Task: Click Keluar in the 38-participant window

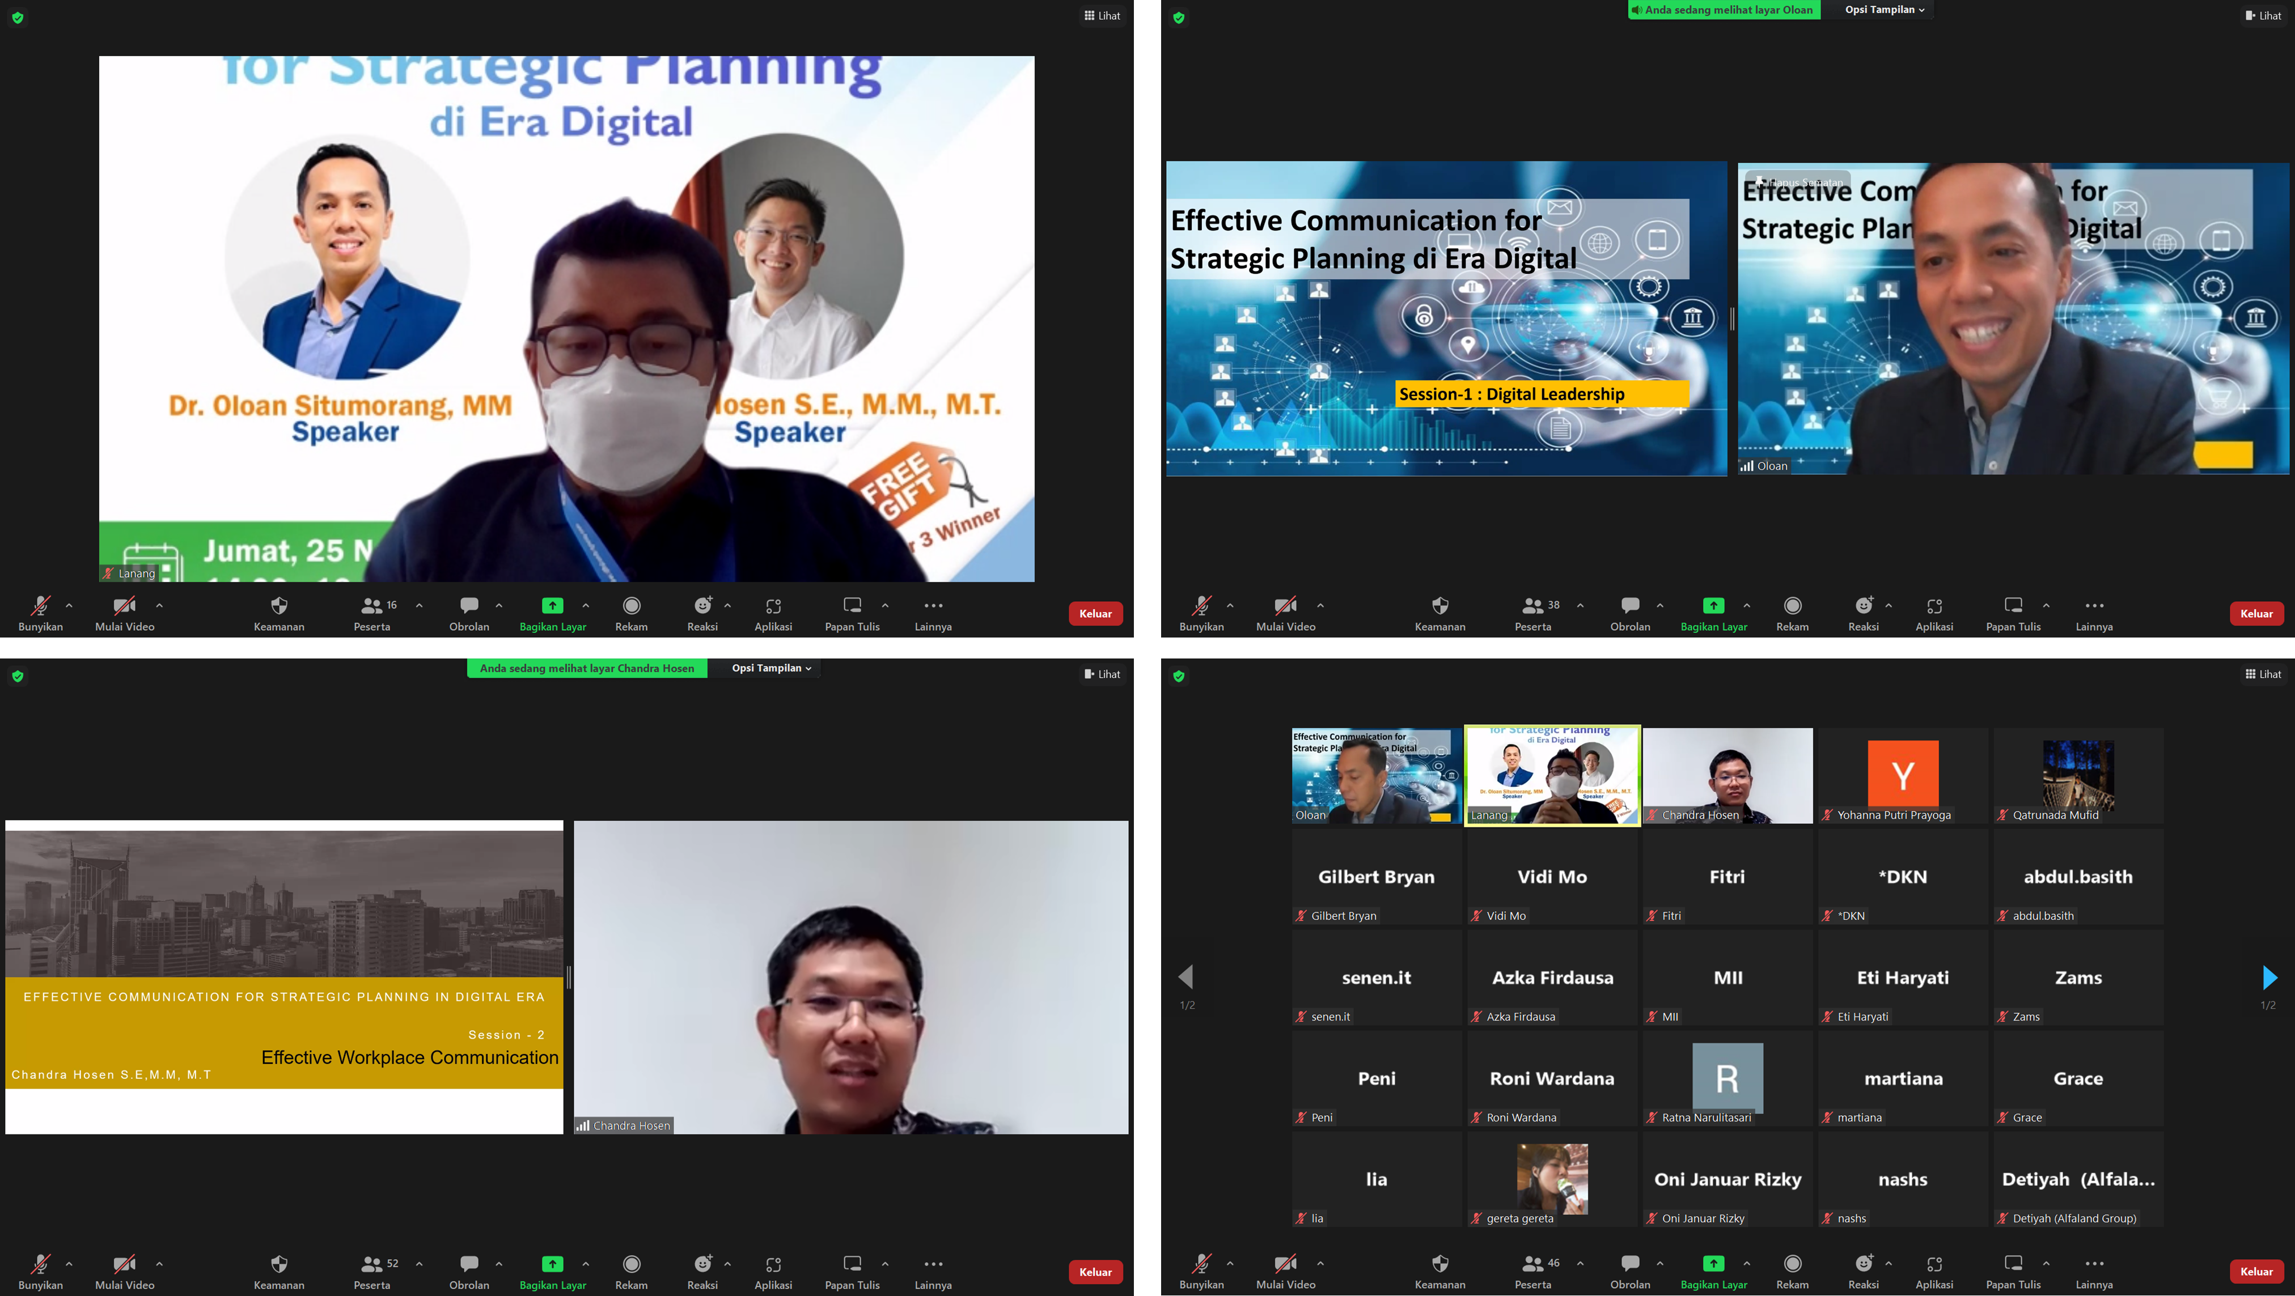Action: 2256,614
